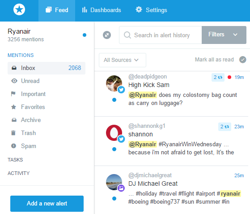Expand the TASKS section

pyautogui.click(x=15, y=160)
